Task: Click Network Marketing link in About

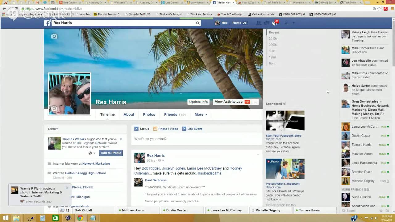Action: coord(96,163)
